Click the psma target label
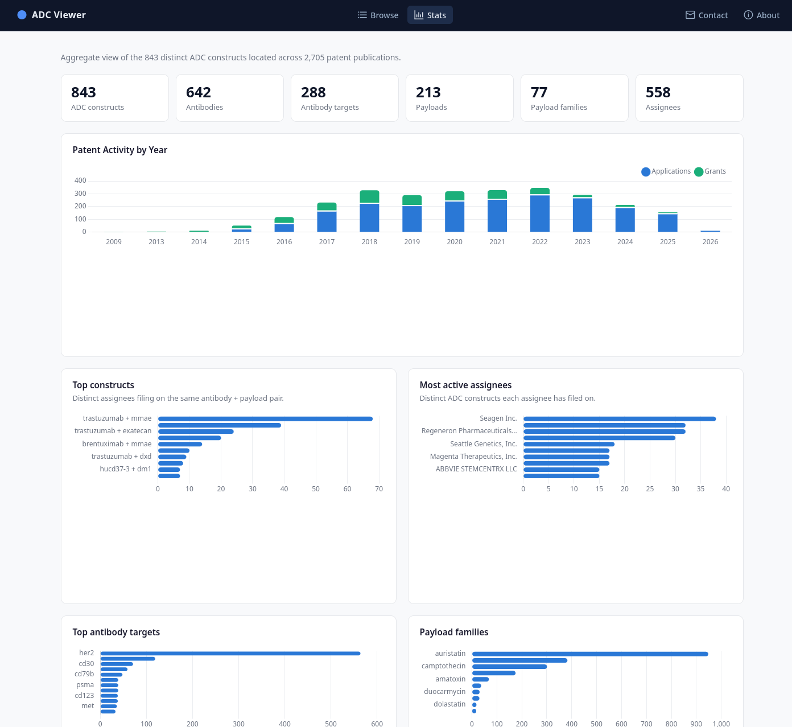The height and width of the screenshot is (727, 792). (85, 685)
